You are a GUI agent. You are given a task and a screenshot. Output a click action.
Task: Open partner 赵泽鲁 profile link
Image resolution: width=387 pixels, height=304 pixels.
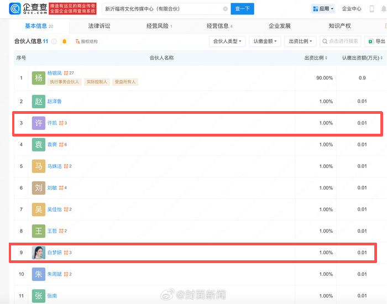[54, 101]
